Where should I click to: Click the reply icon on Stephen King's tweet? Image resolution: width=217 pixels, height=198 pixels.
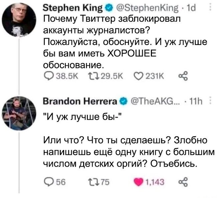click(x=47, y=76)
